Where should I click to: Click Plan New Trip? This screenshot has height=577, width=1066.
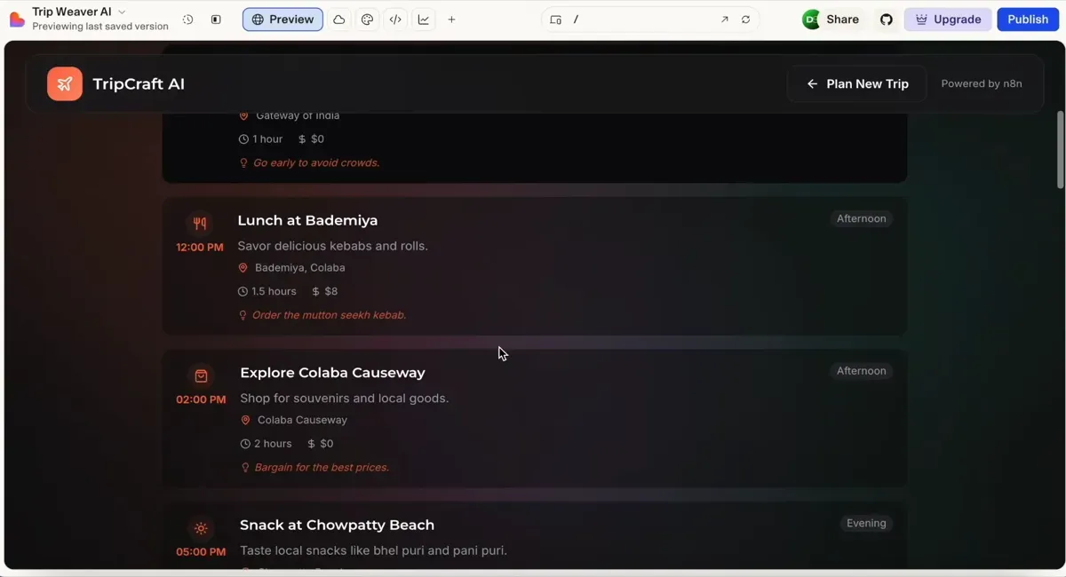(x=855, y=83)
